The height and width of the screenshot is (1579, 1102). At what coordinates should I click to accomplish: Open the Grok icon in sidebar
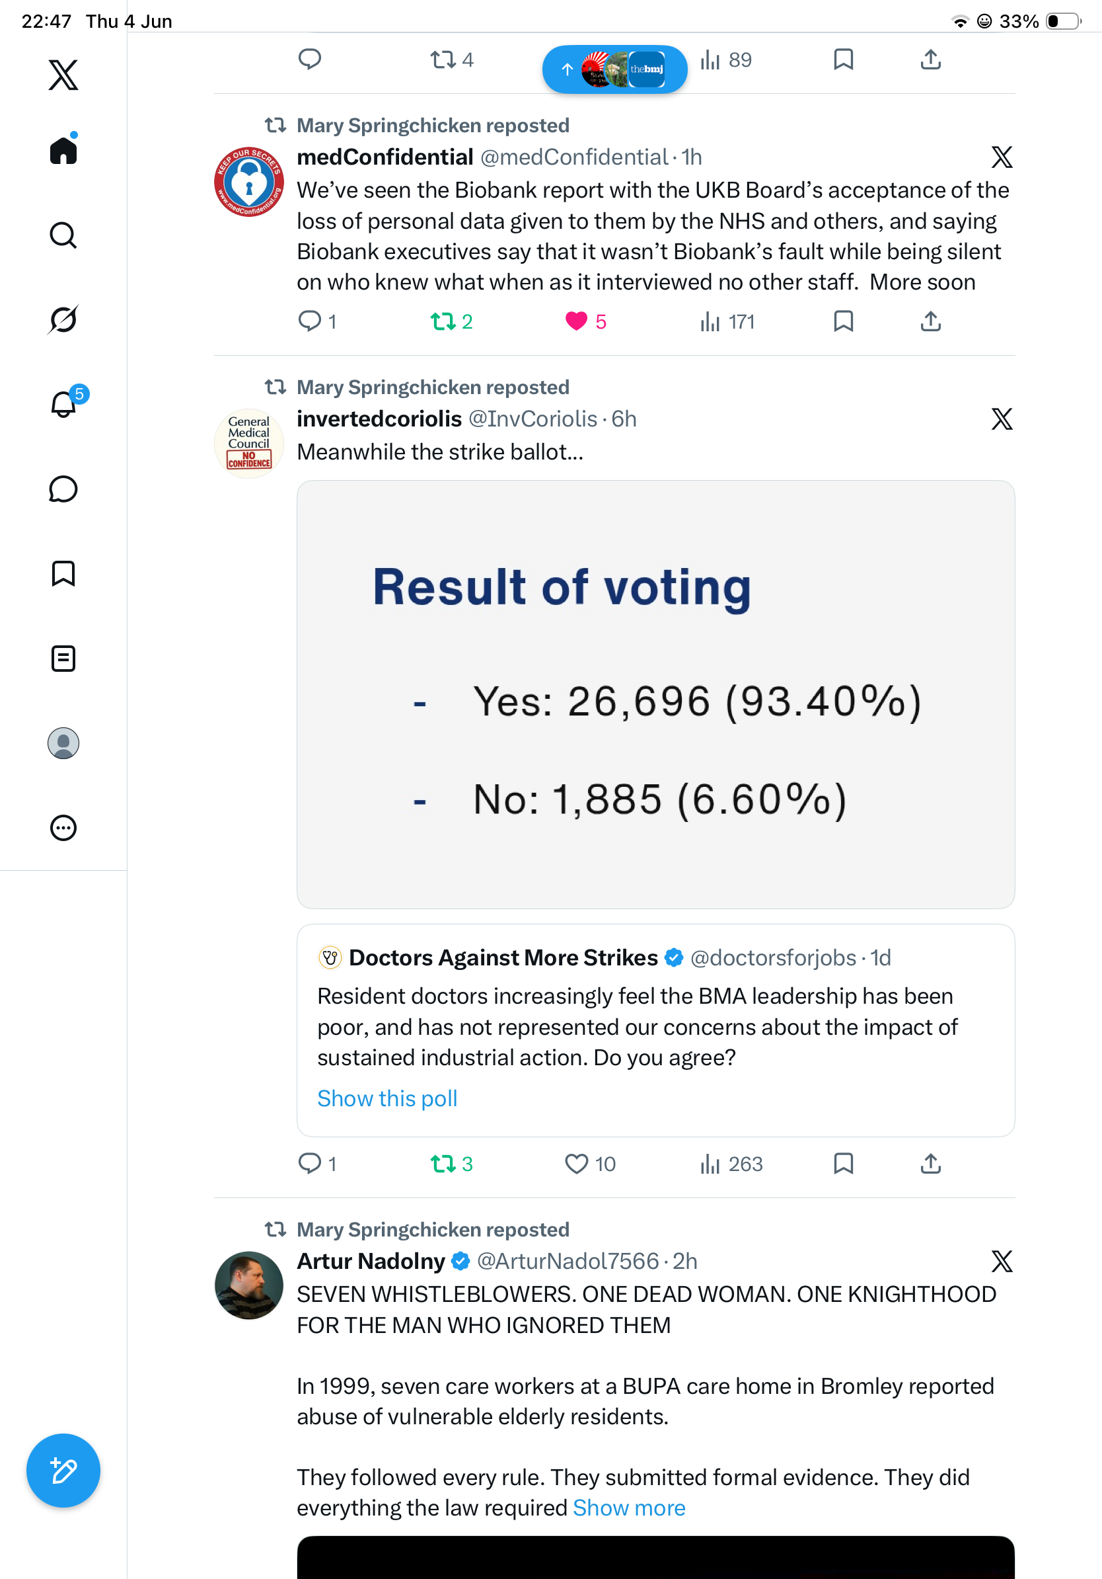(x=63, y=319)
